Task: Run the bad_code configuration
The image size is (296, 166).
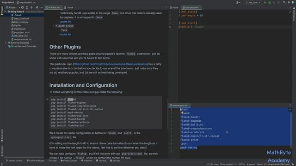Action: tap(265, 2)
